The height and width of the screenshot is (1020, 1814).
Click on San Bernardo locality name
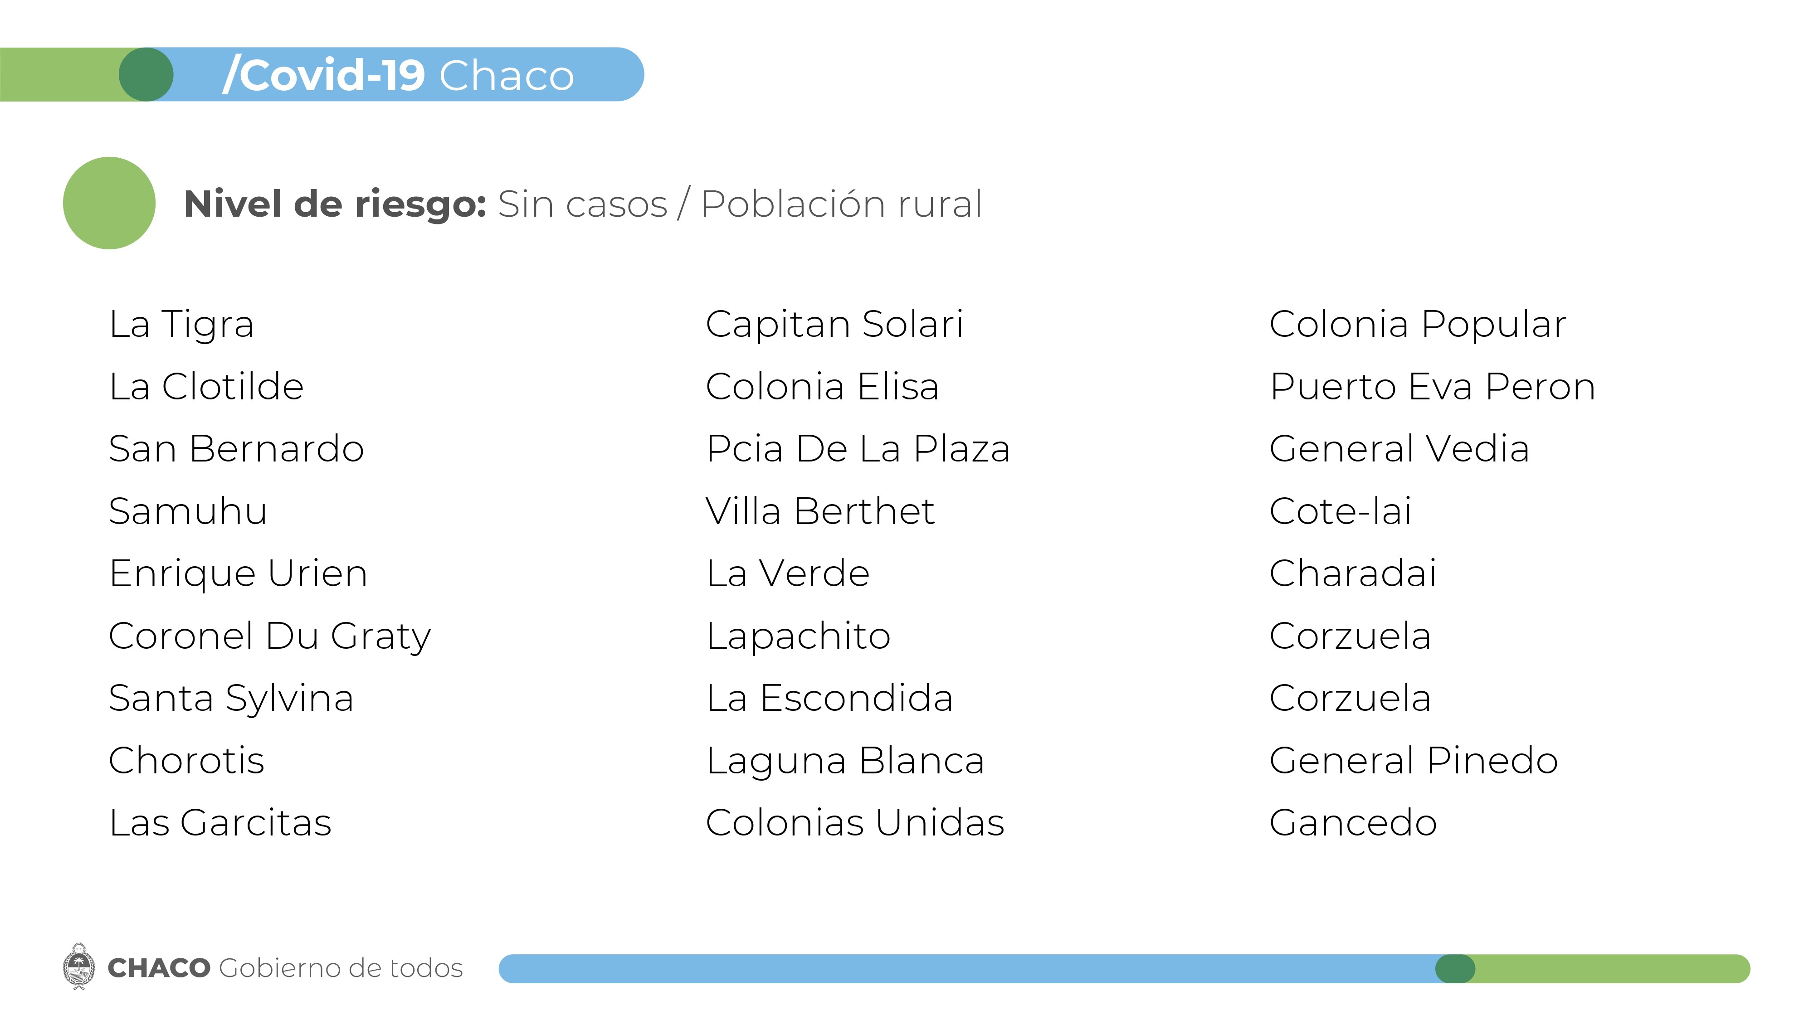tap(237, 448)
